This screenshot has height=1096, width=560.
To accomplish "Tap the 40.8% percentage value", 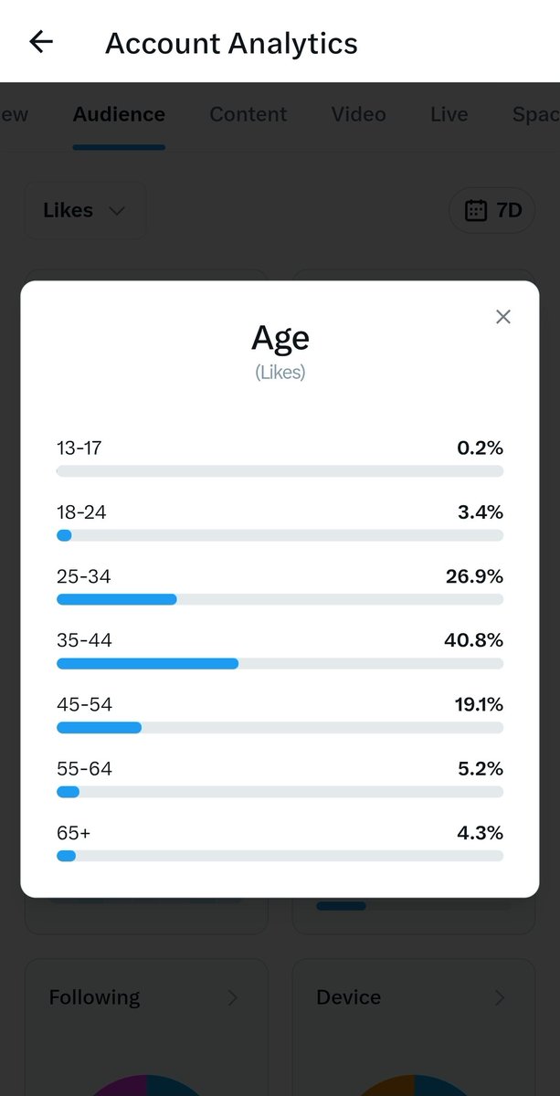I will [473, 640].
